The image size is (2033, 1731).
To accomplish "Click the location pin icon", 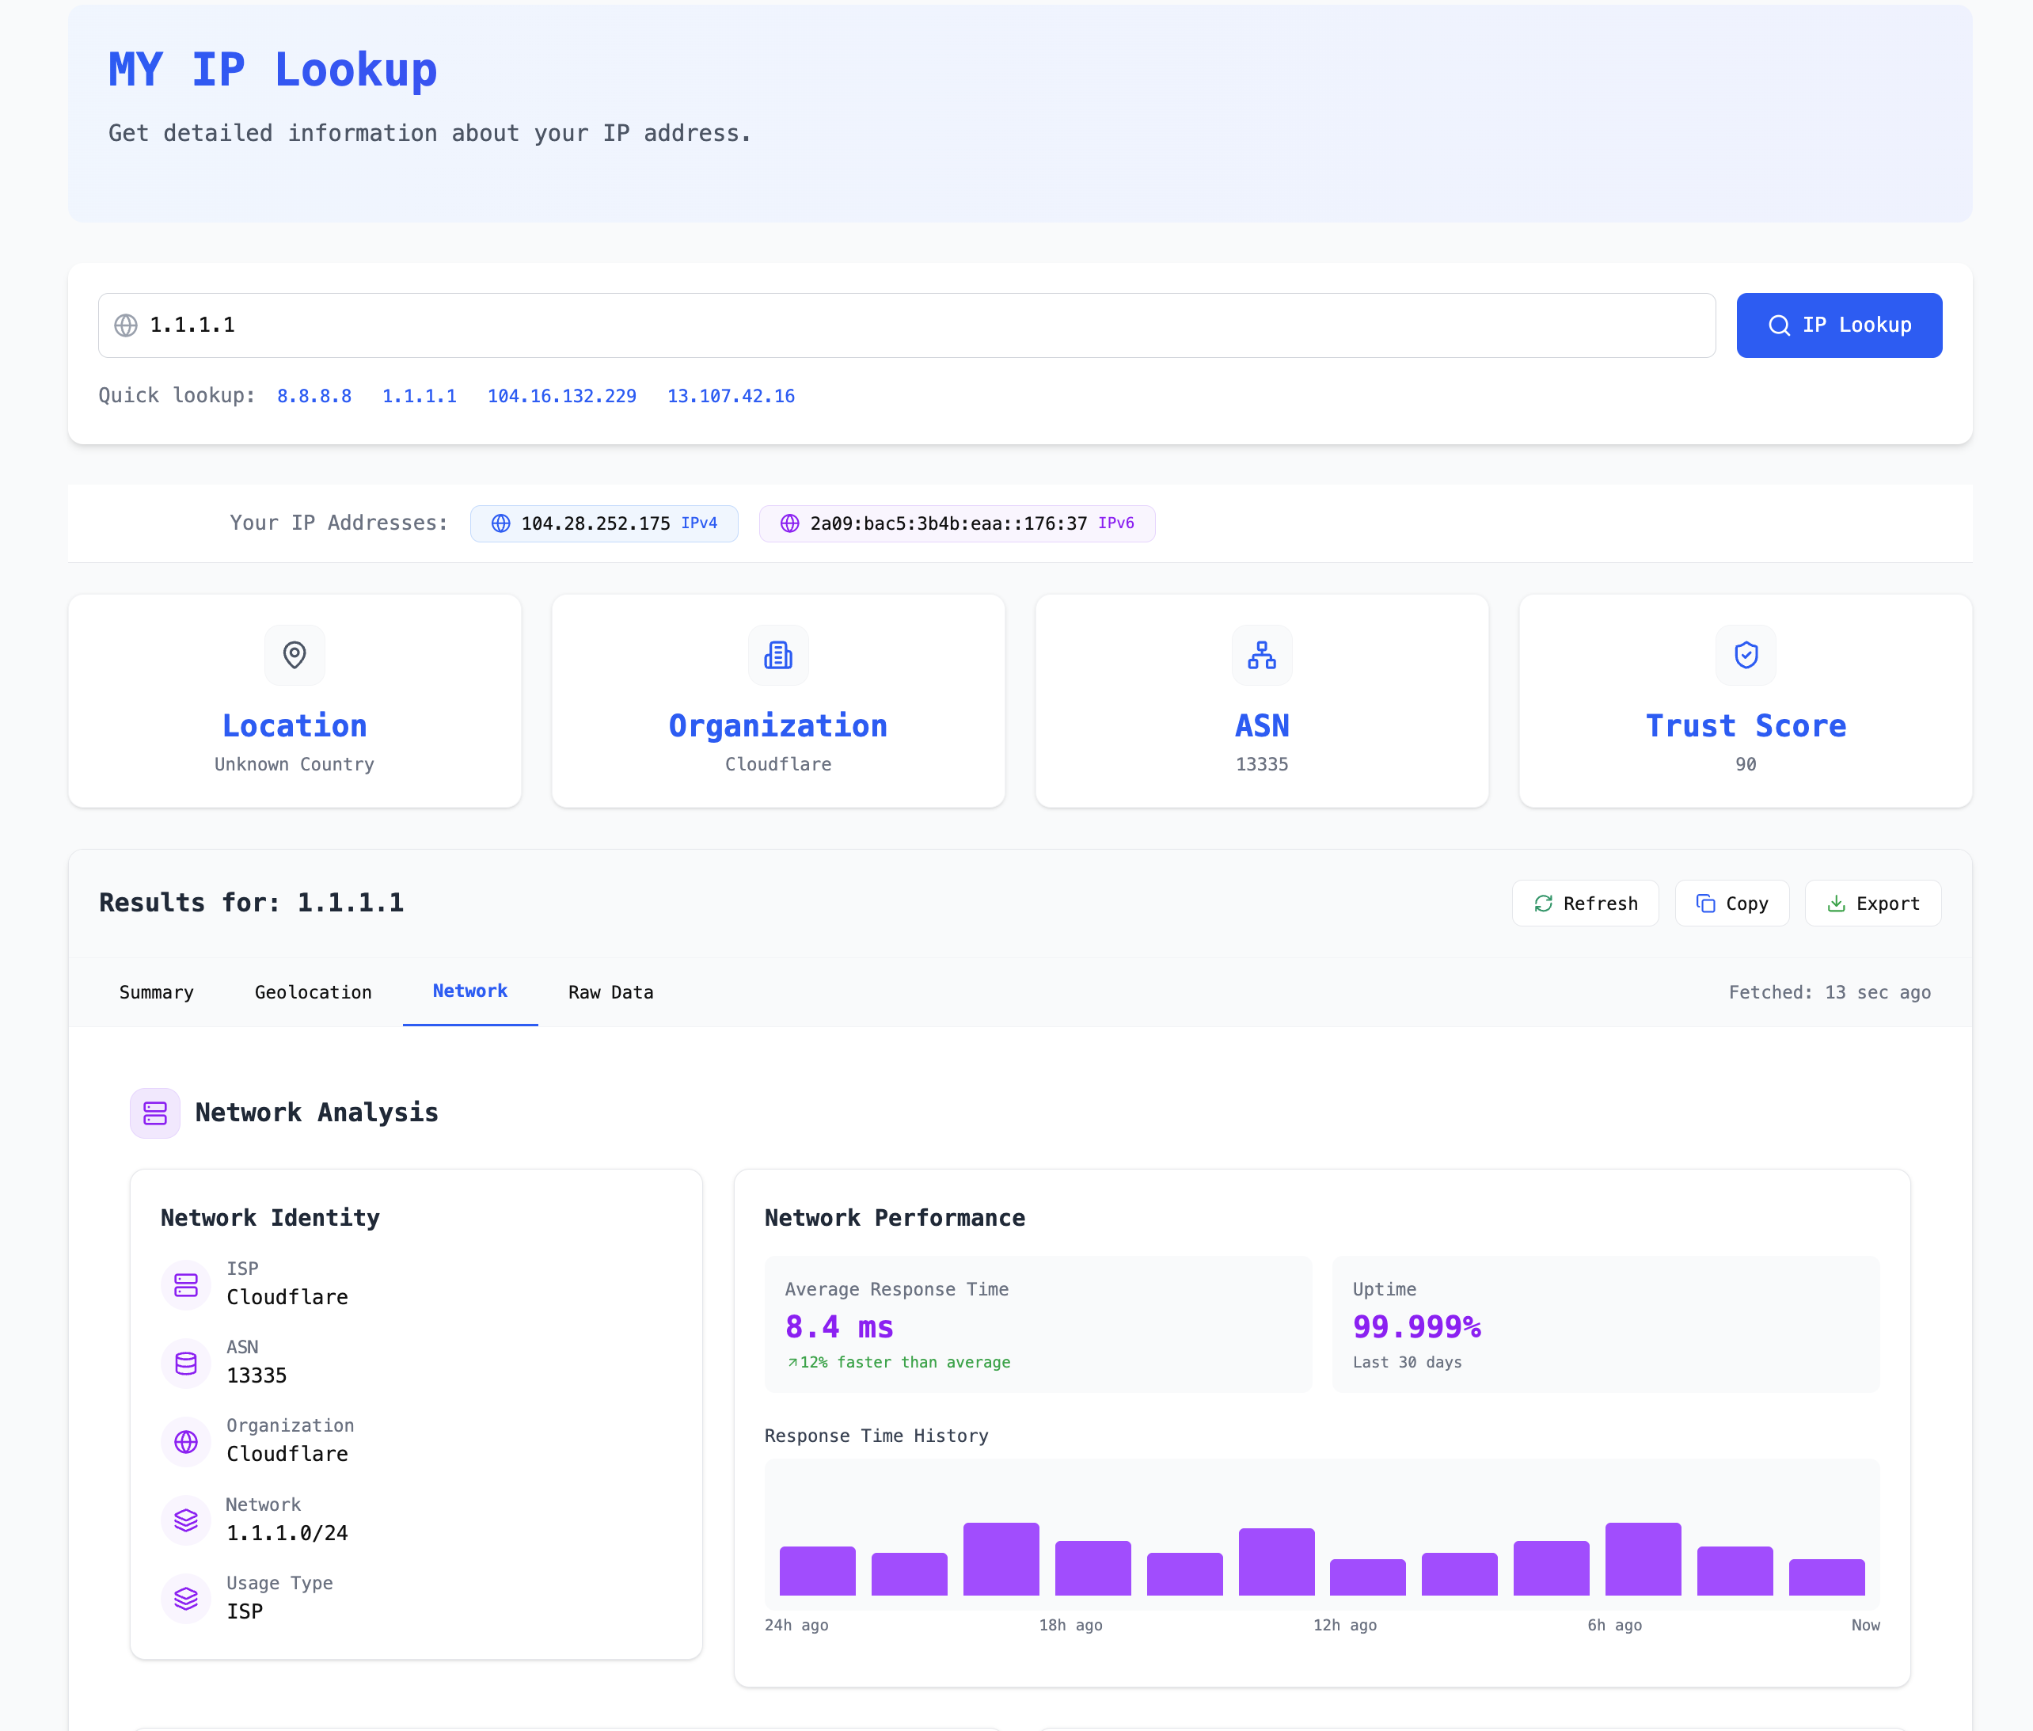I will pos(294,655).
